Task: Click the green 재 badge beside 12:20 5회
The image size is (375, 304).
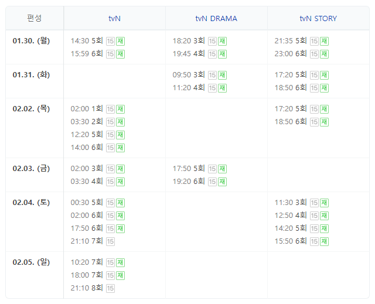Action: point(120,135)
